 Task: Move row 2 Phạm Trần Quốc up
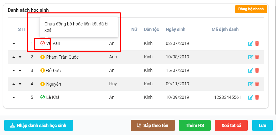point(14,57)
